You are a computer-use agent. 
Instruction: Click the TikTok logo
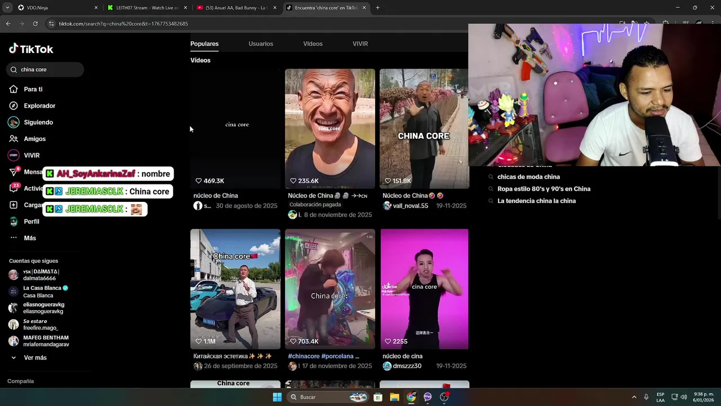[x=31, y=49]
